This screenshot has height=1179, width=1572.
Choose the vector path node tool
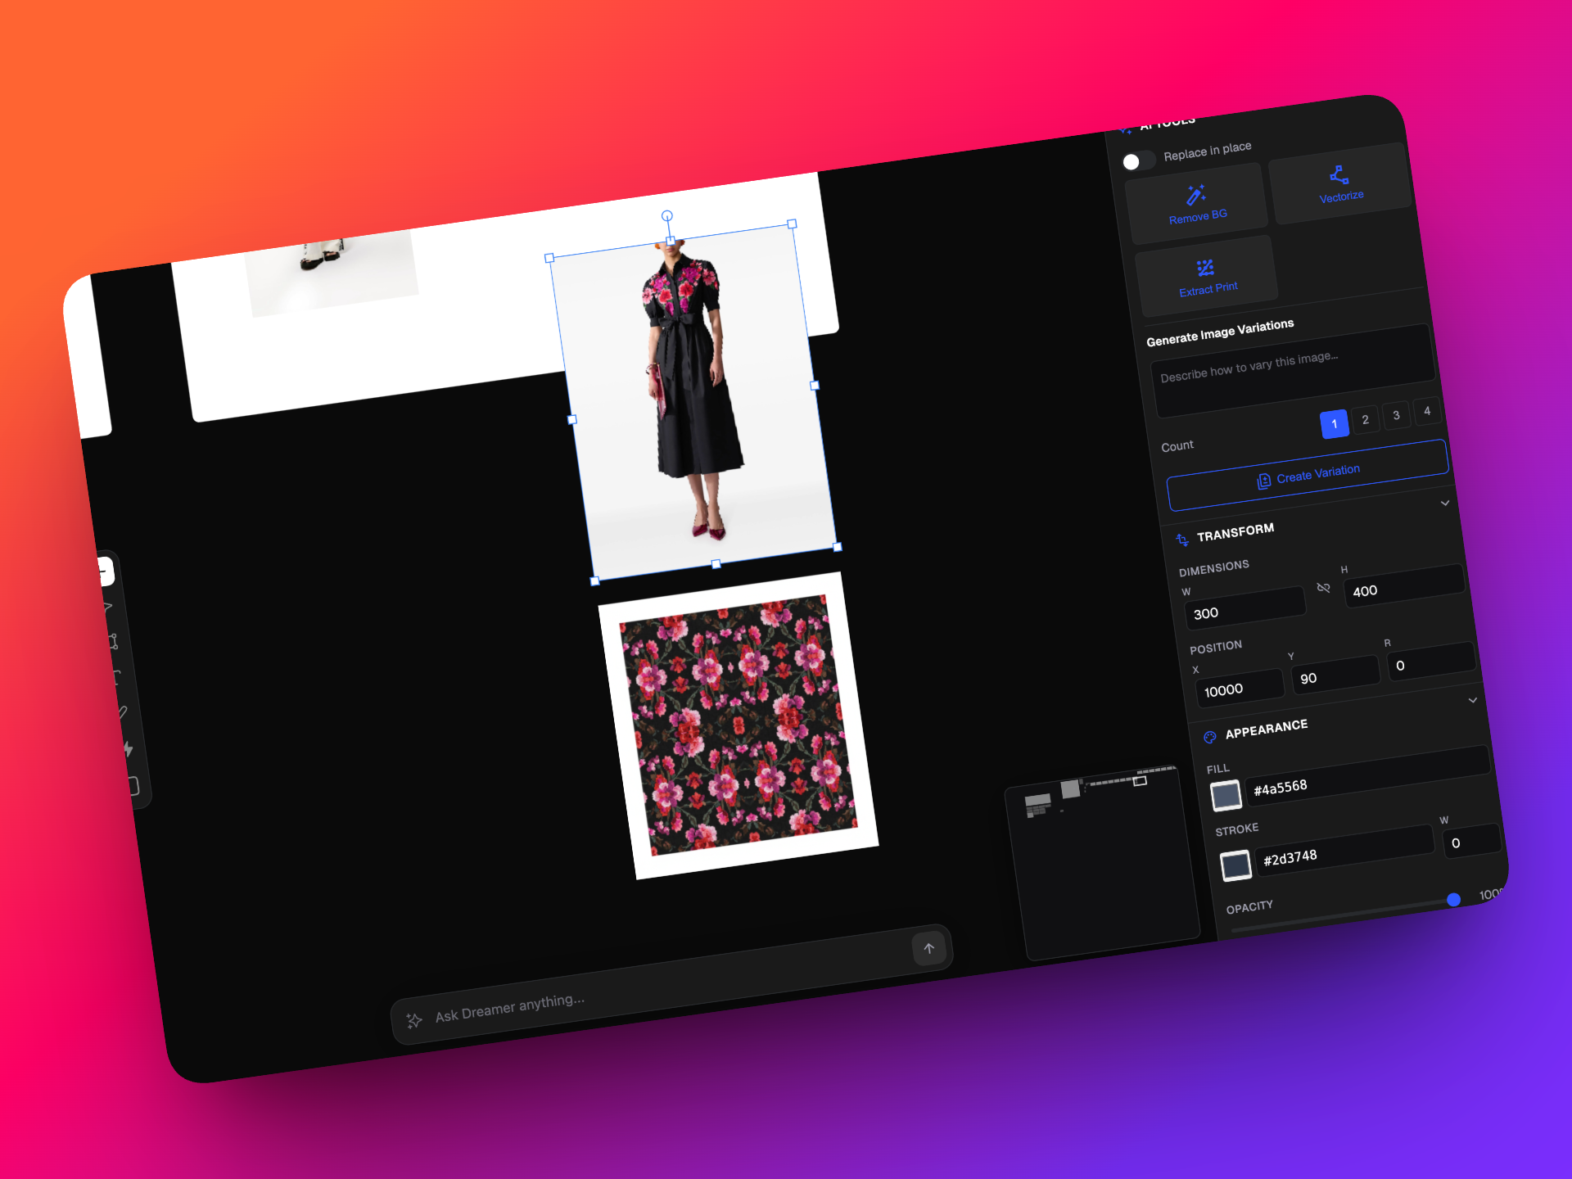click(x=113, y=641)
